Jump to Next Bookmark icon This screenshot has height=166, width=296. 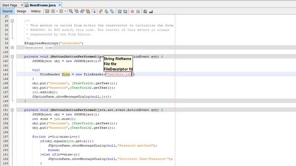click(106, 11)
